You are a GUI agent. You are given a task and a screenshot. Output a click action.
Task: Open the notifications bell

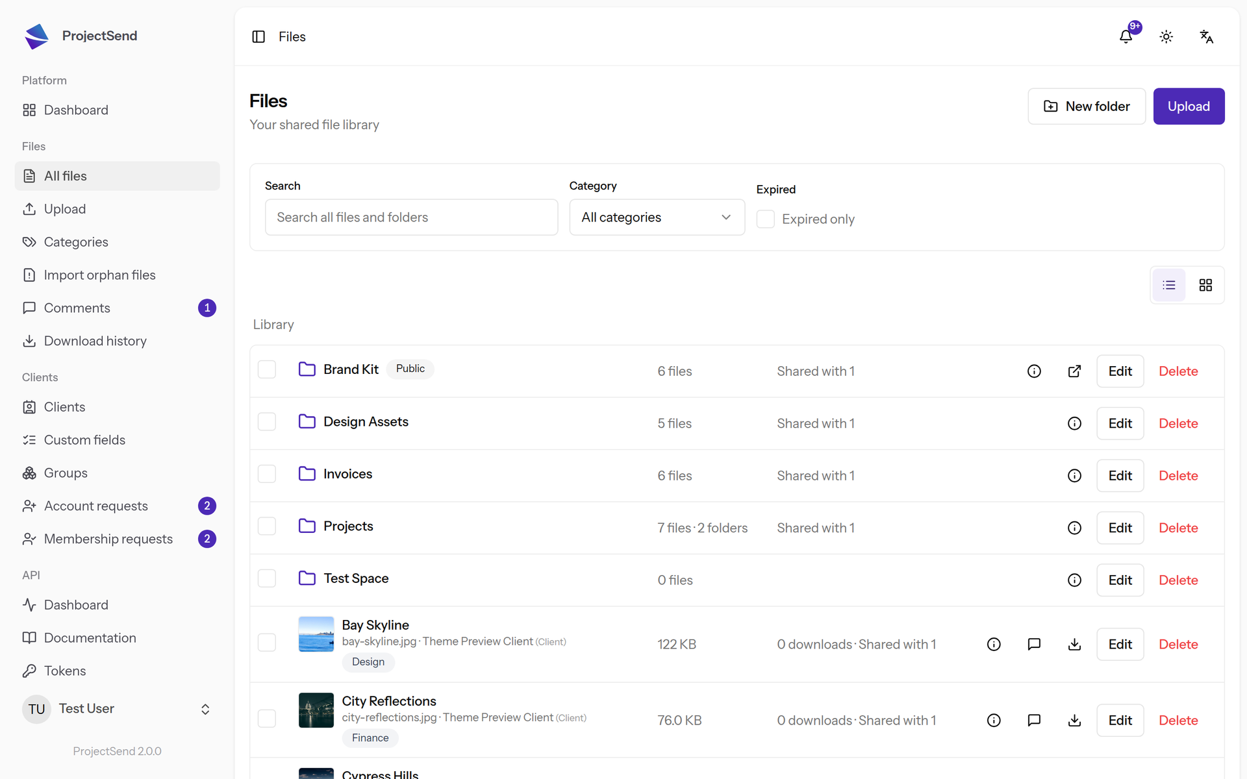[1126, 37]
